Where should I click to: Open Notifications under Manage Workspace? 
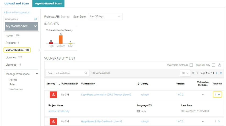[16, 89]
